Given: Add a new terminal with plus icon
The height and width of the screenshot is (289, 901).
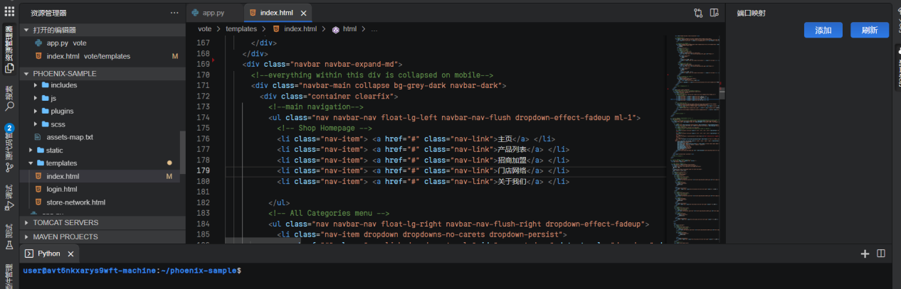Looking at the screenshot, I should [x=865, y=253].
